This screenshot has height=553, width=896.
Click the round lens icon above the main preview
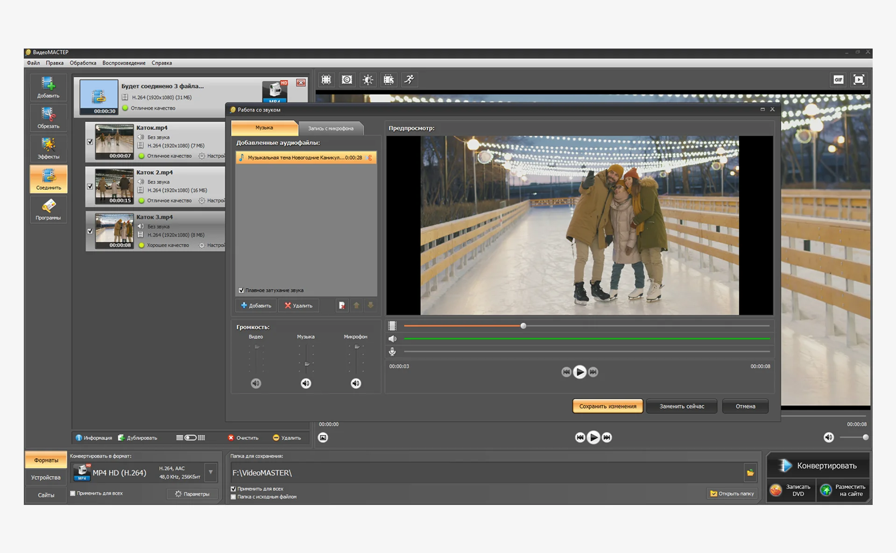[347, 80]
